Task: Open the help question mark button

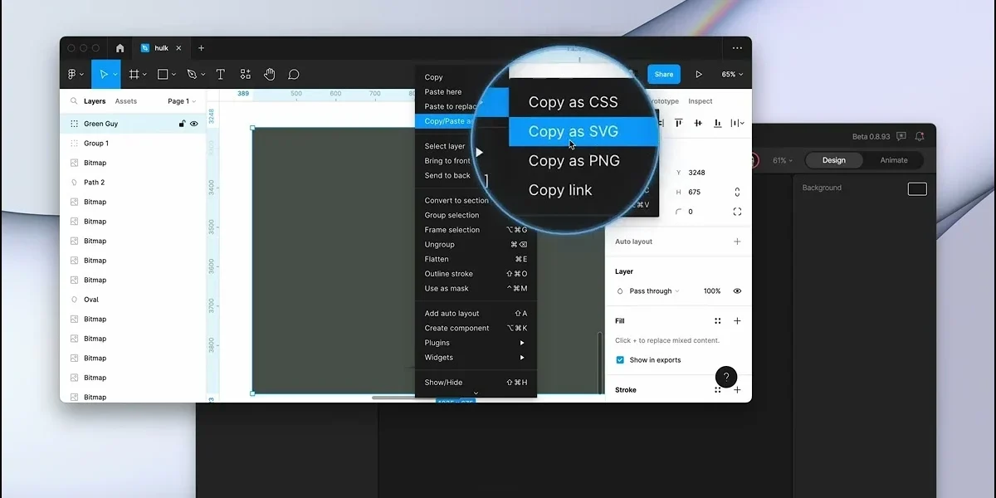Action: pos(726,377)
